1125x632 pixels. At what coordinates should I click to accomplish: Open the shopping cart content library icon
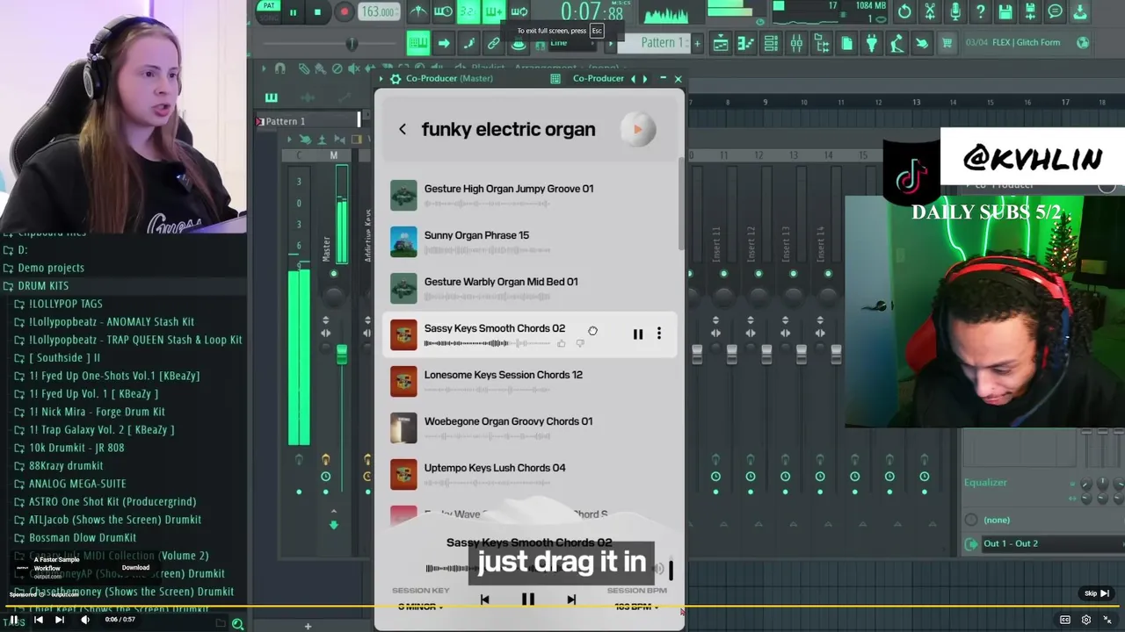point(947,43)
